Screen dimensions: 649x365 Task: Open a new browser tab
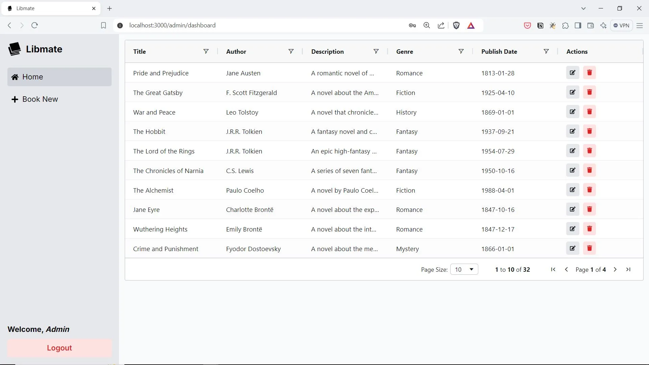tap(110, 8)
